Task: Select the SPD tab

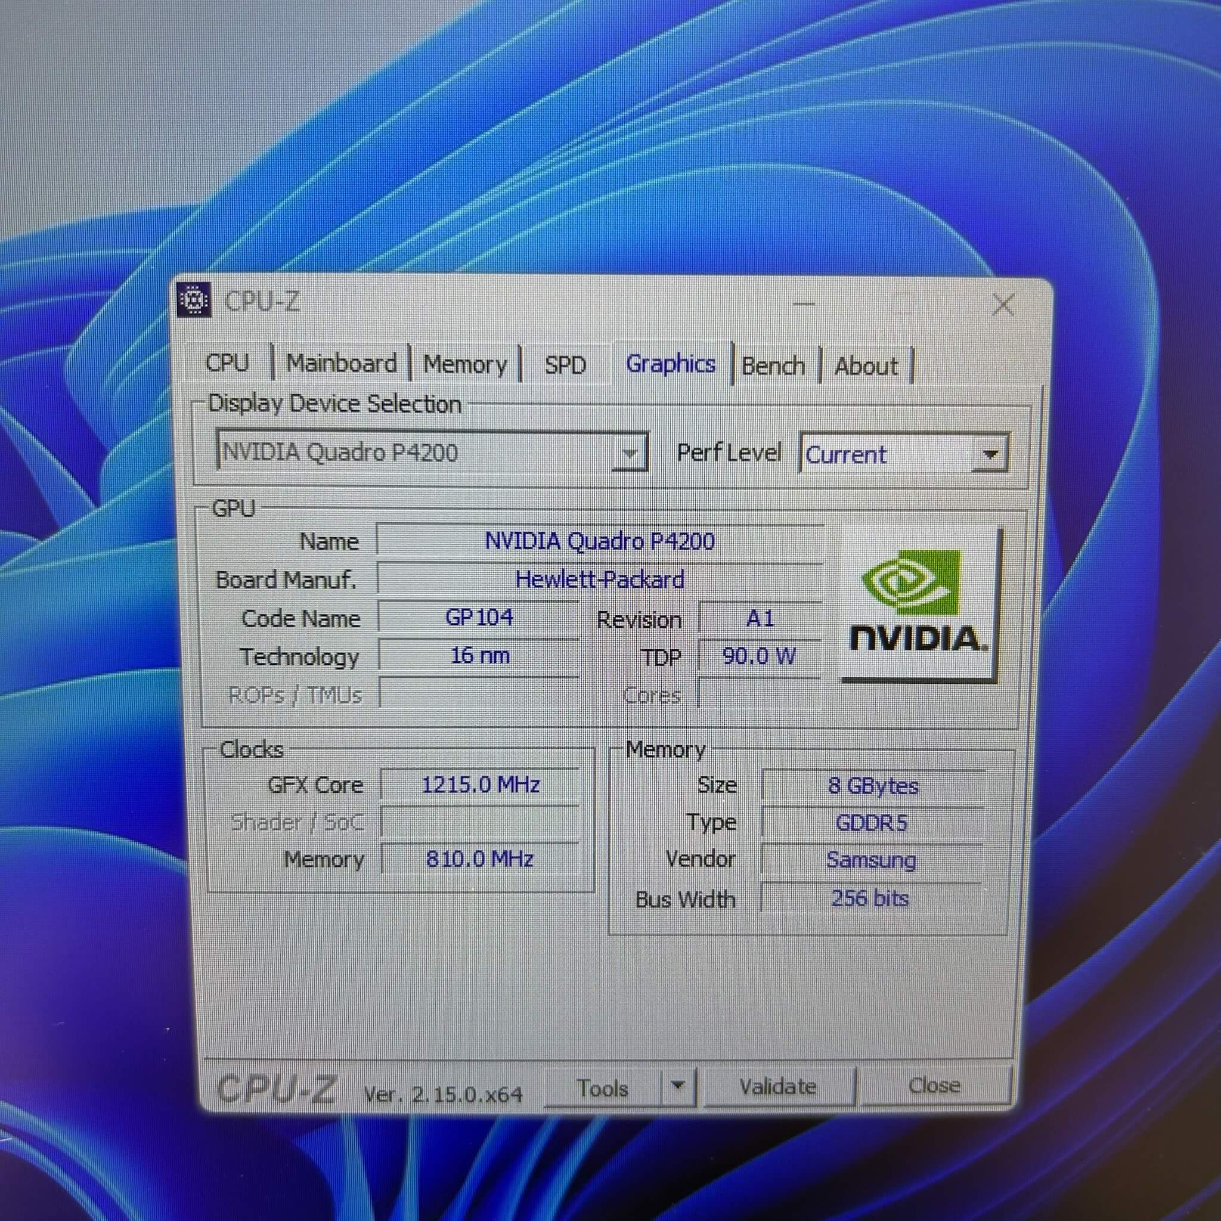Action: coord(566,365)
